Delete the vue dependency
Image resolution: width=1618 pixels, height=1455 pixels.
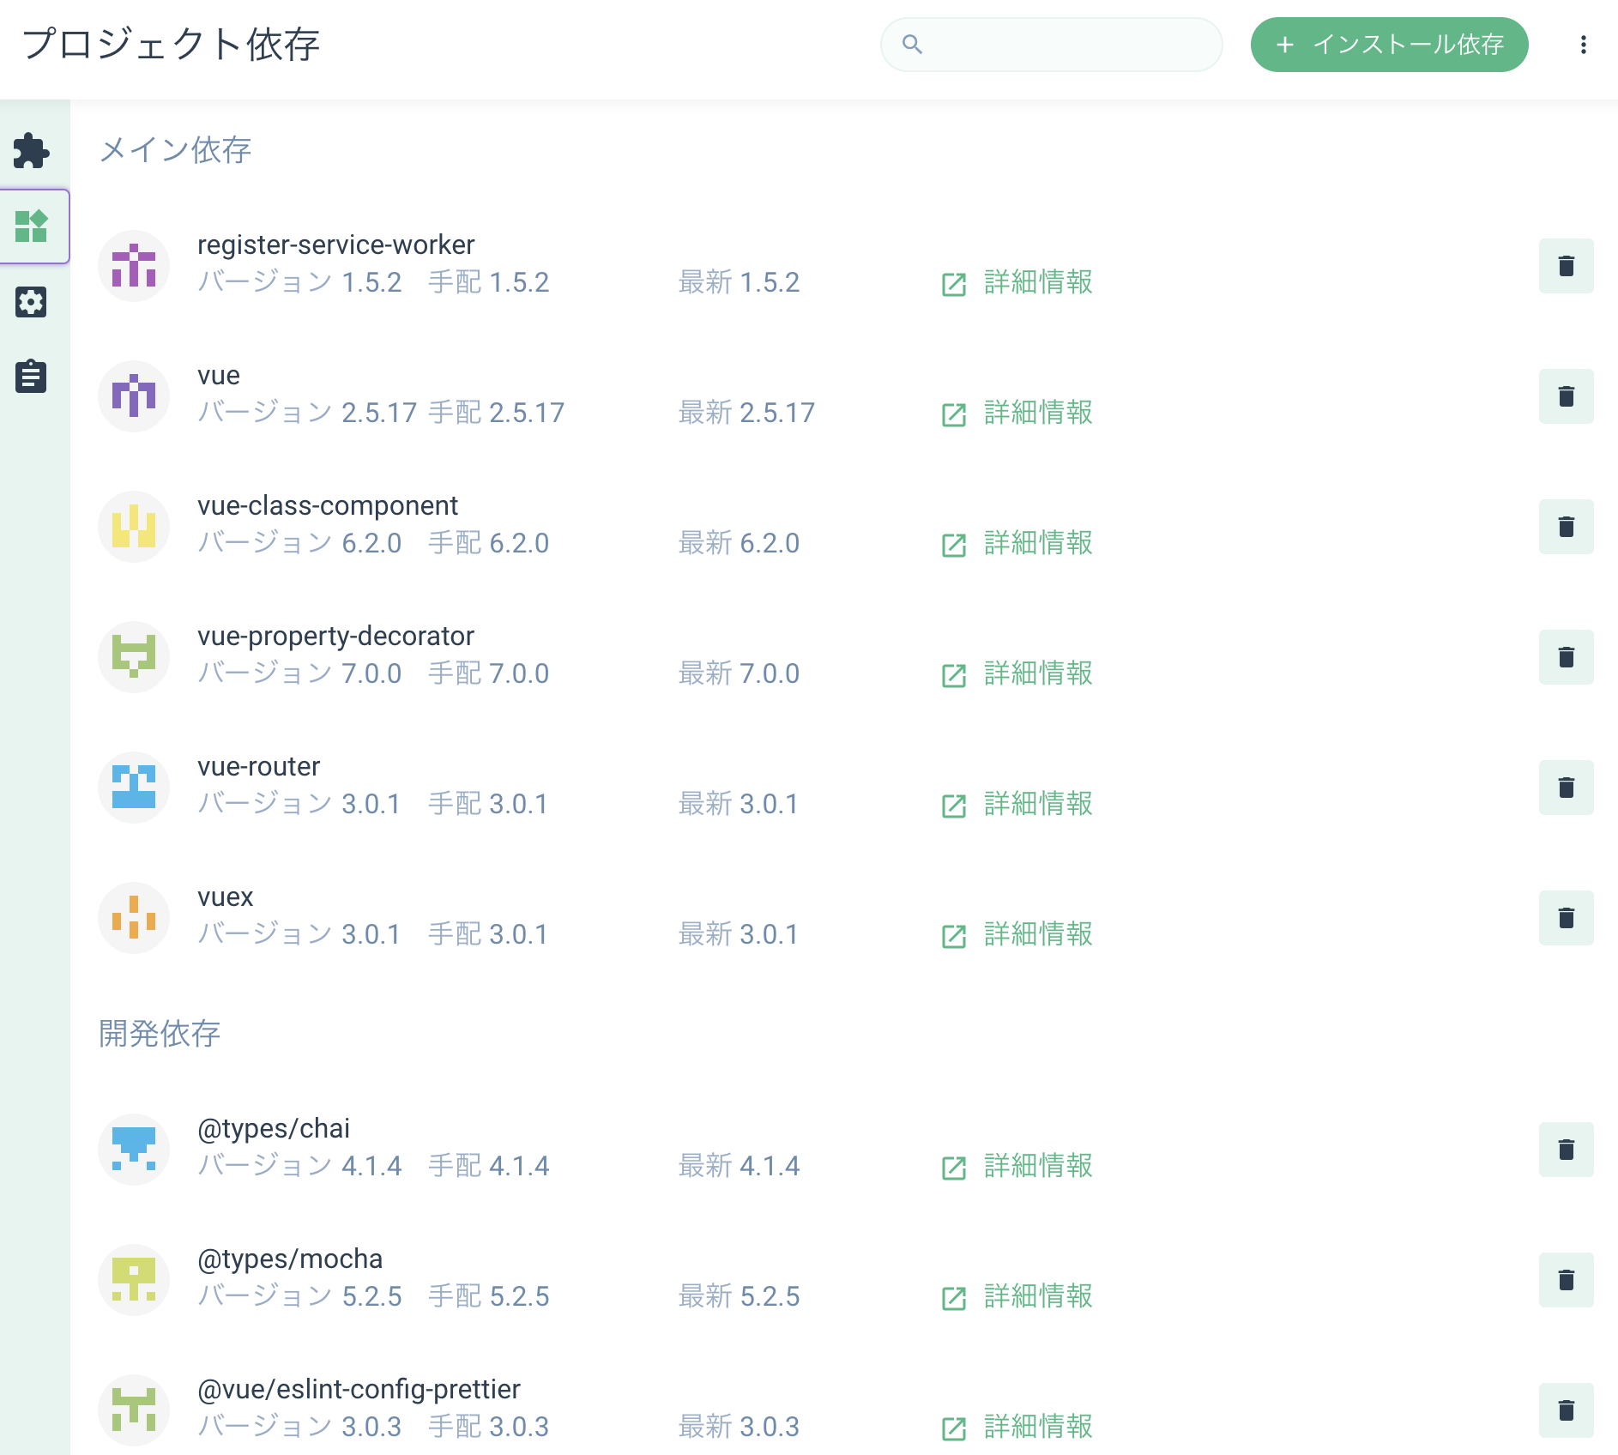pyautogui.click(x=1566, y=396)
